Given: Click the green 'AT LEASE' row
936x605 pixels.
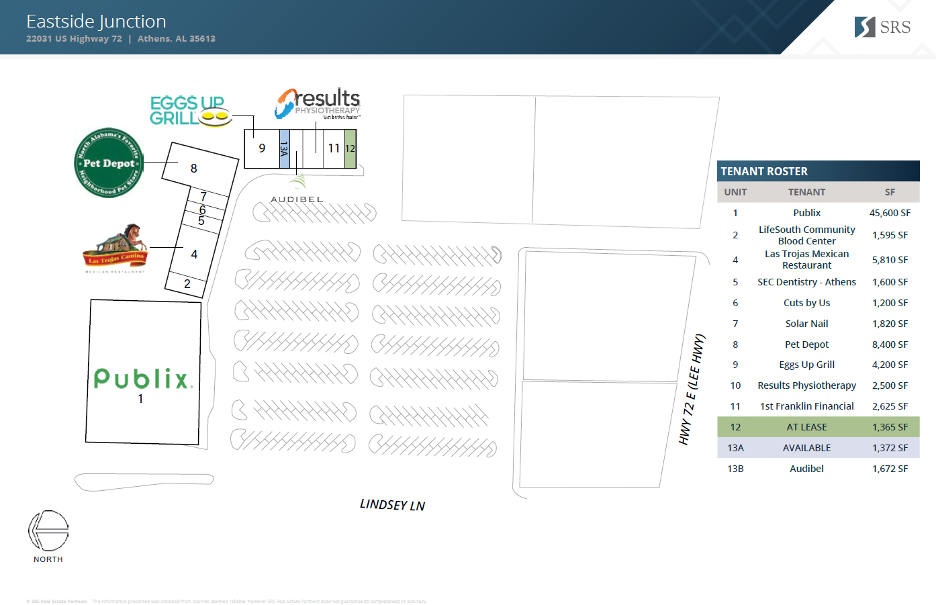Looking at the screenshot, I should coord(818,427).
